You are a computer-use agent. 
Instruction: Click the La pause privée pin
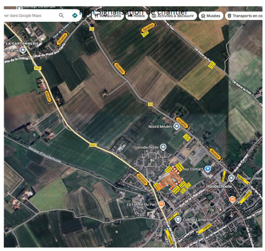point(231,178)
